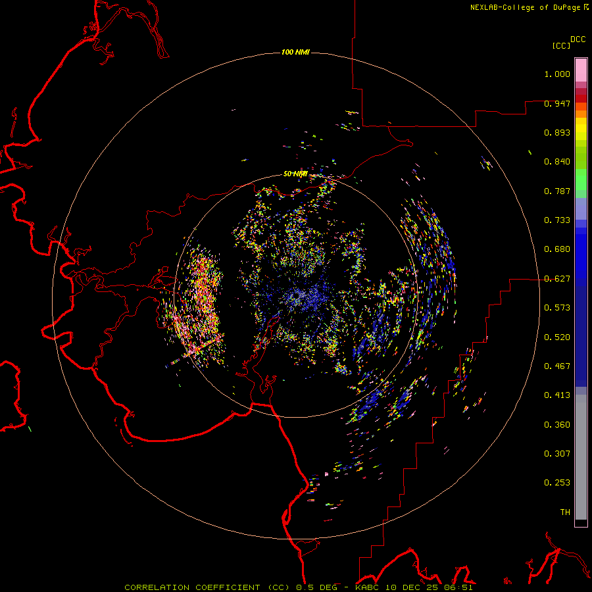592x592 pixels.
Task: Click the [CC] legend unit label
Action: coord(561,45)
